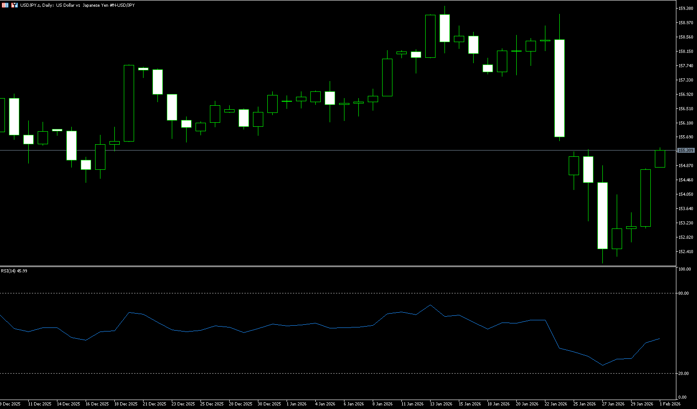This screenshot has width=697, height=409.
Task: Click the 13 Jan 2026 date label
Action: 441,404
